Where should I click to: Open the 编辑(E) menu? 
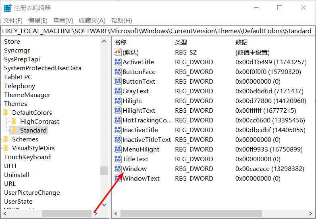[x=38, y=20]
